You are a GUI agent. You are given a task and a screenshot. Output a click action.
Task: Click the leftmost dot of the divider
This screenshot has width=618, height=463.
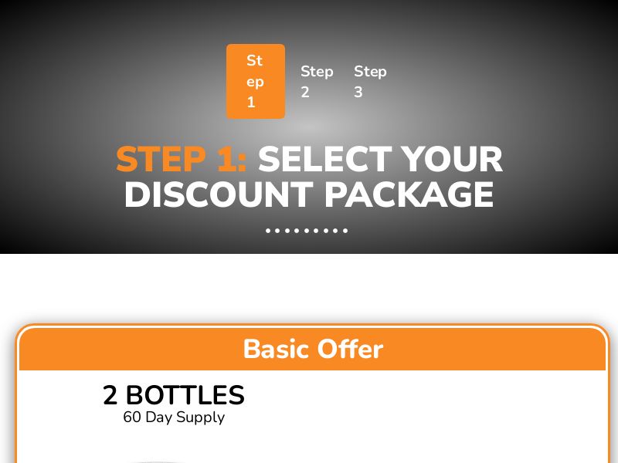[x=268, y=230]
